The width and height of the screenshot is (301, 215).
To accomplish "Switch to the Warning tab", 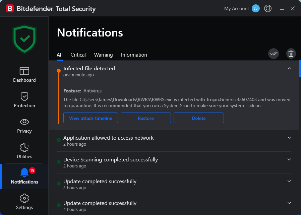I will 103,55.
